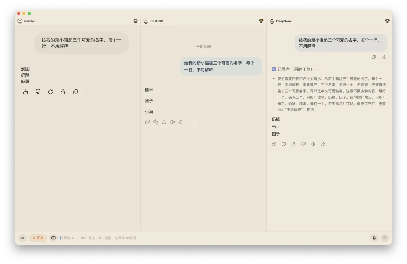Open more options under ChatGPT response
The width and height of the screenshot is (407, 264).
tap(189, 122)
